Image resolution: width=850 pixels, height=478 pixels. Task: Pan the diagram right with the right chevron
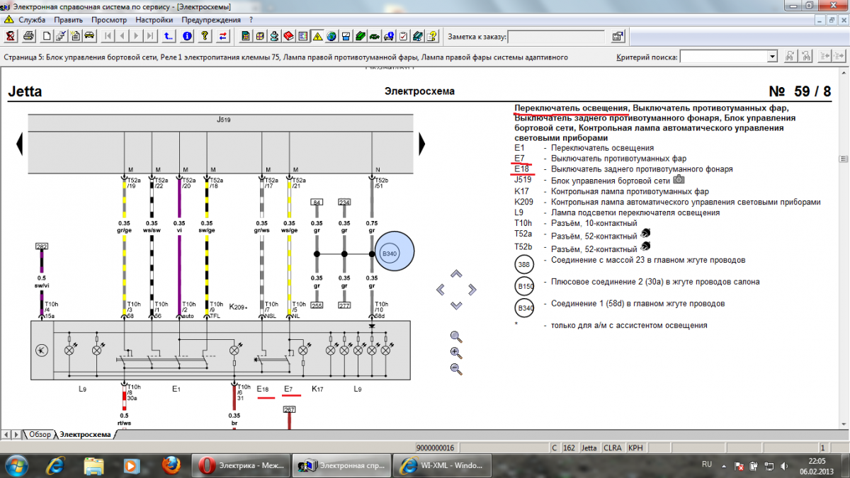472,290
